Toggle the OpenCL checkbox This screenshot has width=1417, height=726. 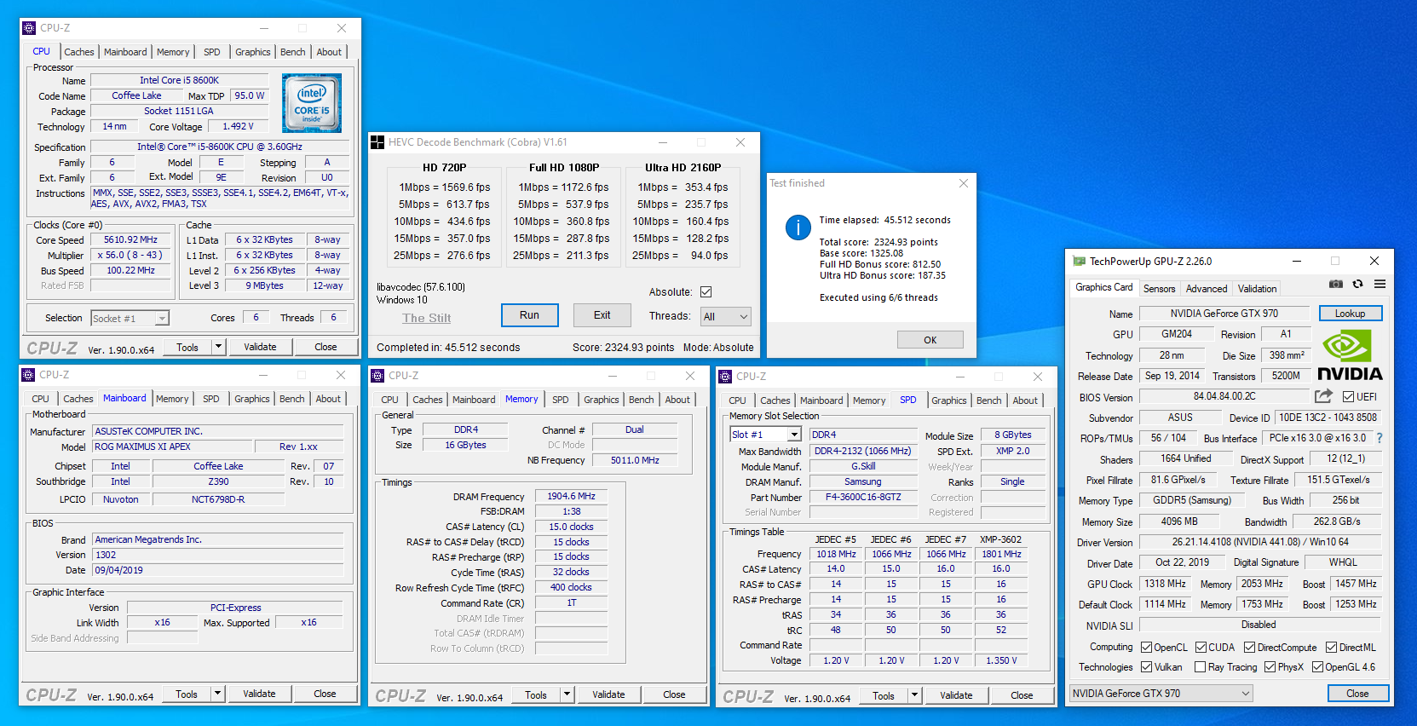(x=1146, y=648)
